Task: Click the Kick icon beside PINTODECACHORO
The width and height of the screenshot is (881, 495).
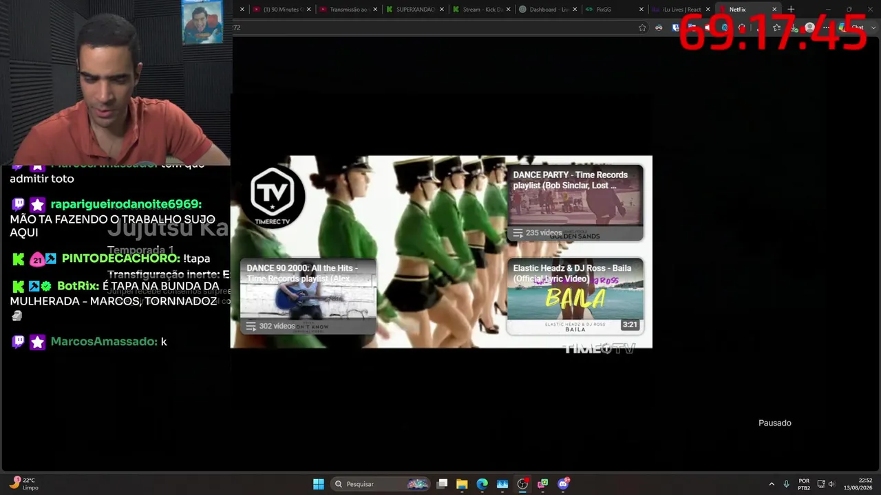Action: (18, 259)
